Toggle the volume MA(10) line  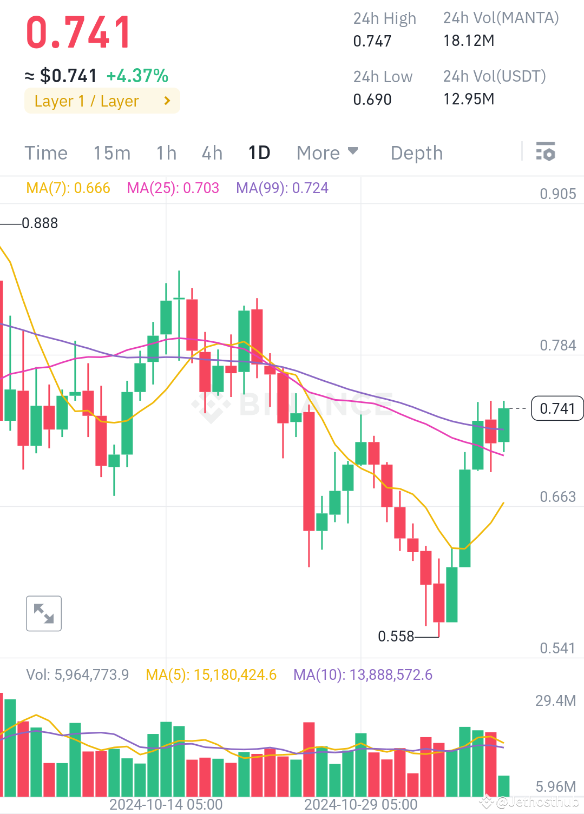362,674
